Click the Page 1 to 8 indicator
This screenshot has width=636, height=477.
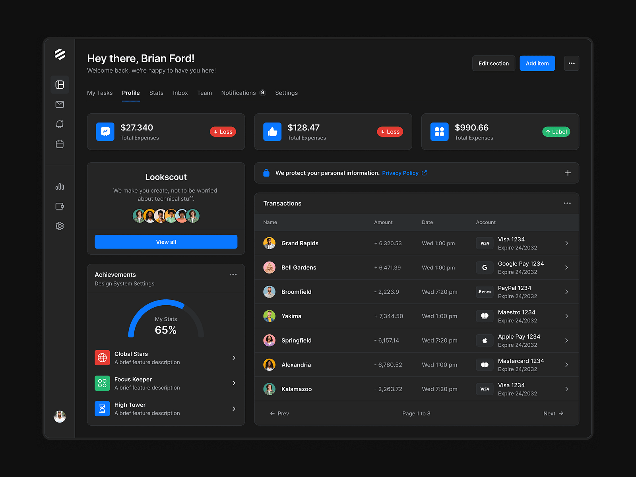pyautogui.click(x=416, y=413)
